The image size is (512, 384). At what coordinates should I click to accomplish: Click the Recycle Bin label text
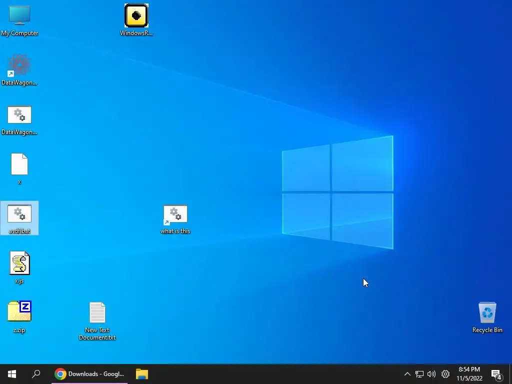point(487,330)
